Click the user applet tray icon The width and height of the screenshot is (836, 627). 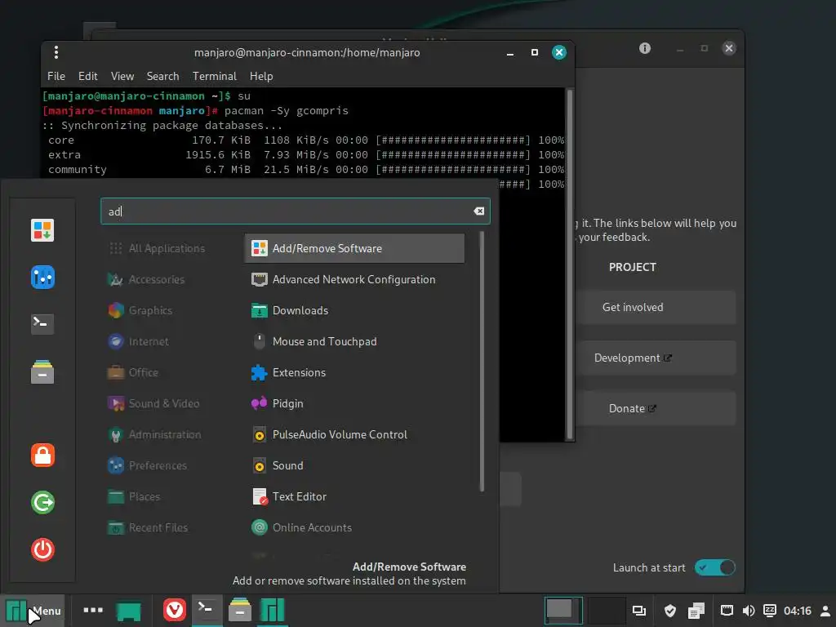coord(825,611)
